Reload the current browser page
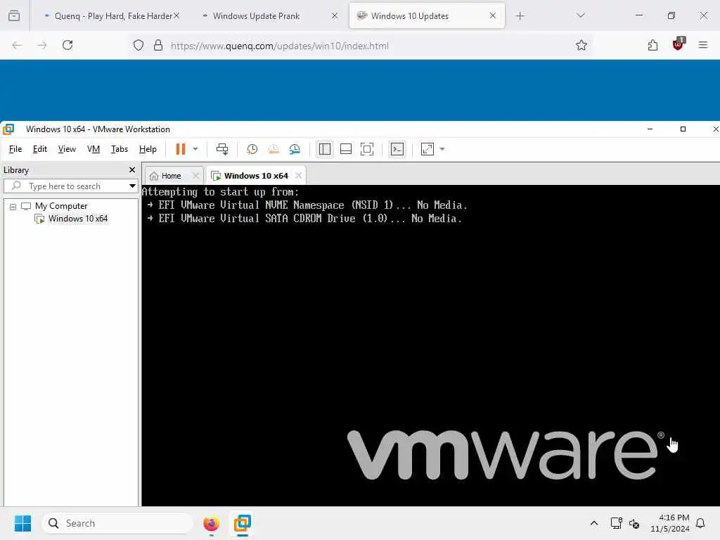The height and width of the screenshot is (540, 720). tap(67, 46)
